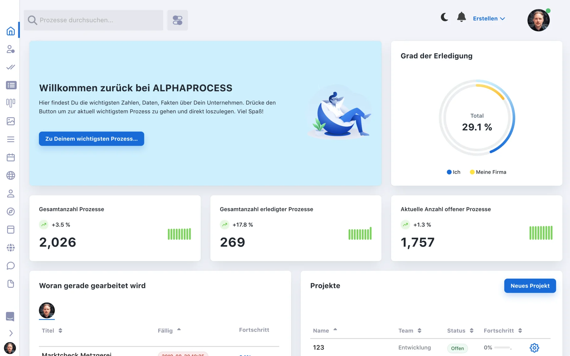Open the inbox tray icon in sidebar
Screen dimensions: 570x356
(x=10, y=316)
